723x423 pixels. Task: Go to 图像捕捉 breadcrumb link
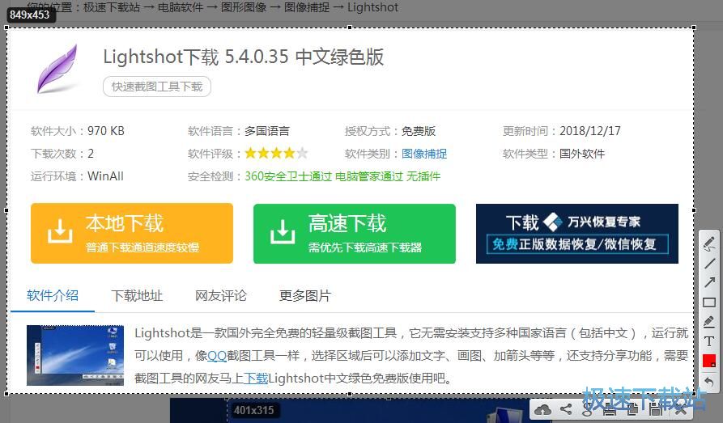[307, 7]
